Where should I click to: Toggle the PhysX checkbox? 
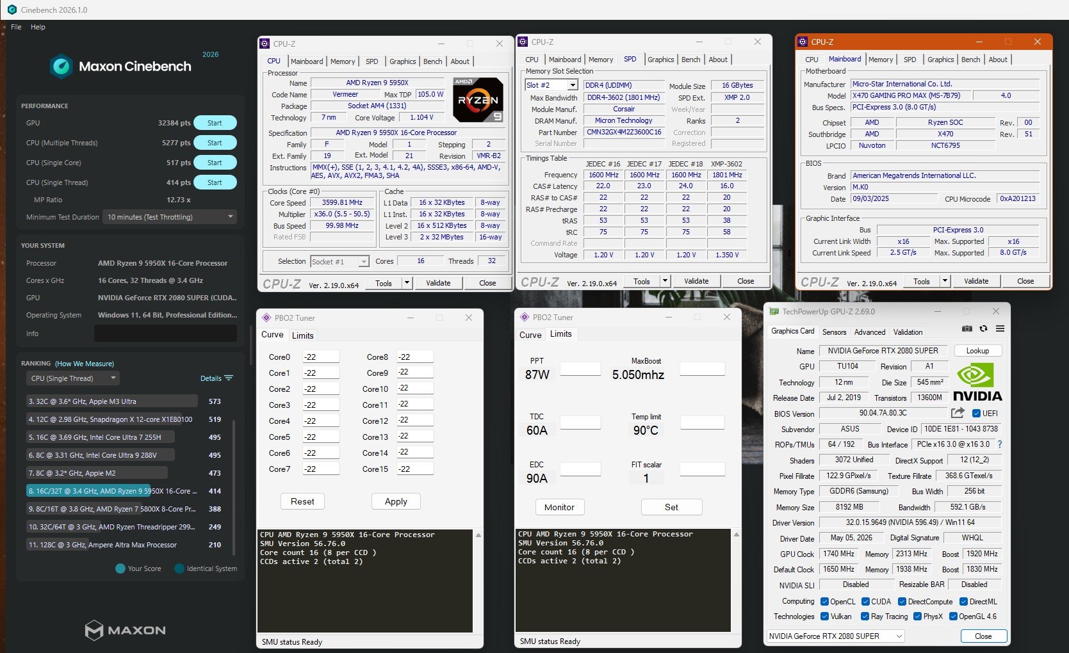(x=918, y=617)
